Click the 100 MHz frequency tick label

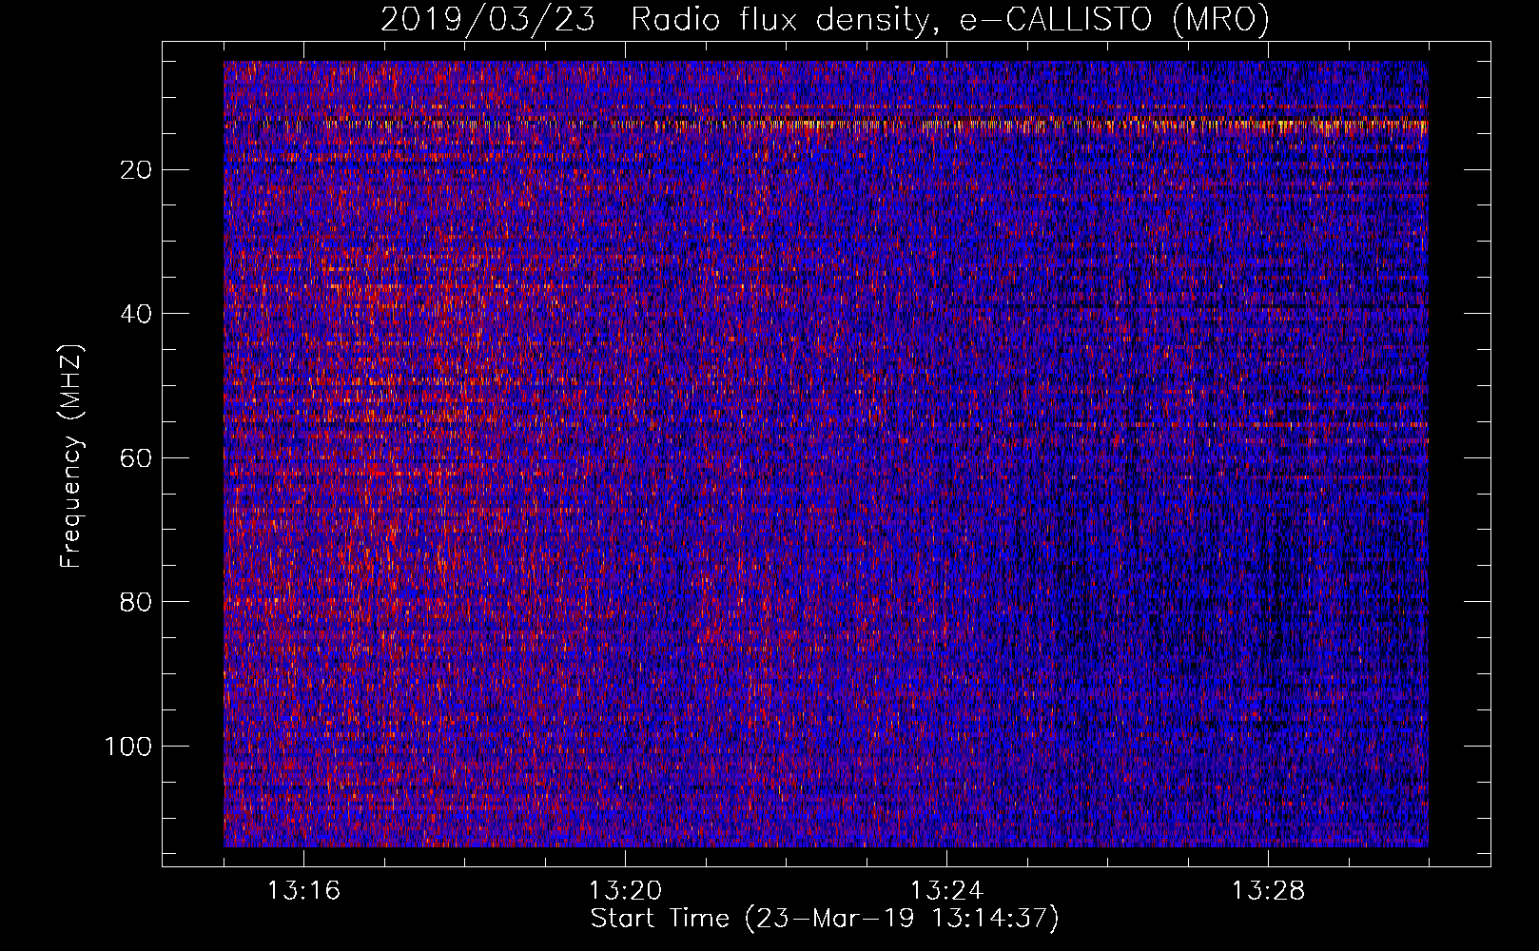click(x=128, y=747)
